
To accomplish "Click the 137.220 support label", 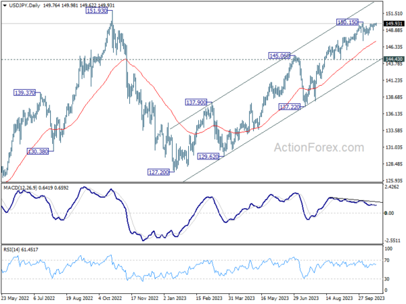I will point(289,107).
